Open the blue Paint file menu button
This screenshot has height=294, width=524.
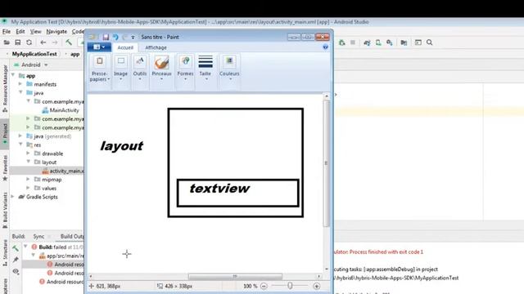coord(99,47)
